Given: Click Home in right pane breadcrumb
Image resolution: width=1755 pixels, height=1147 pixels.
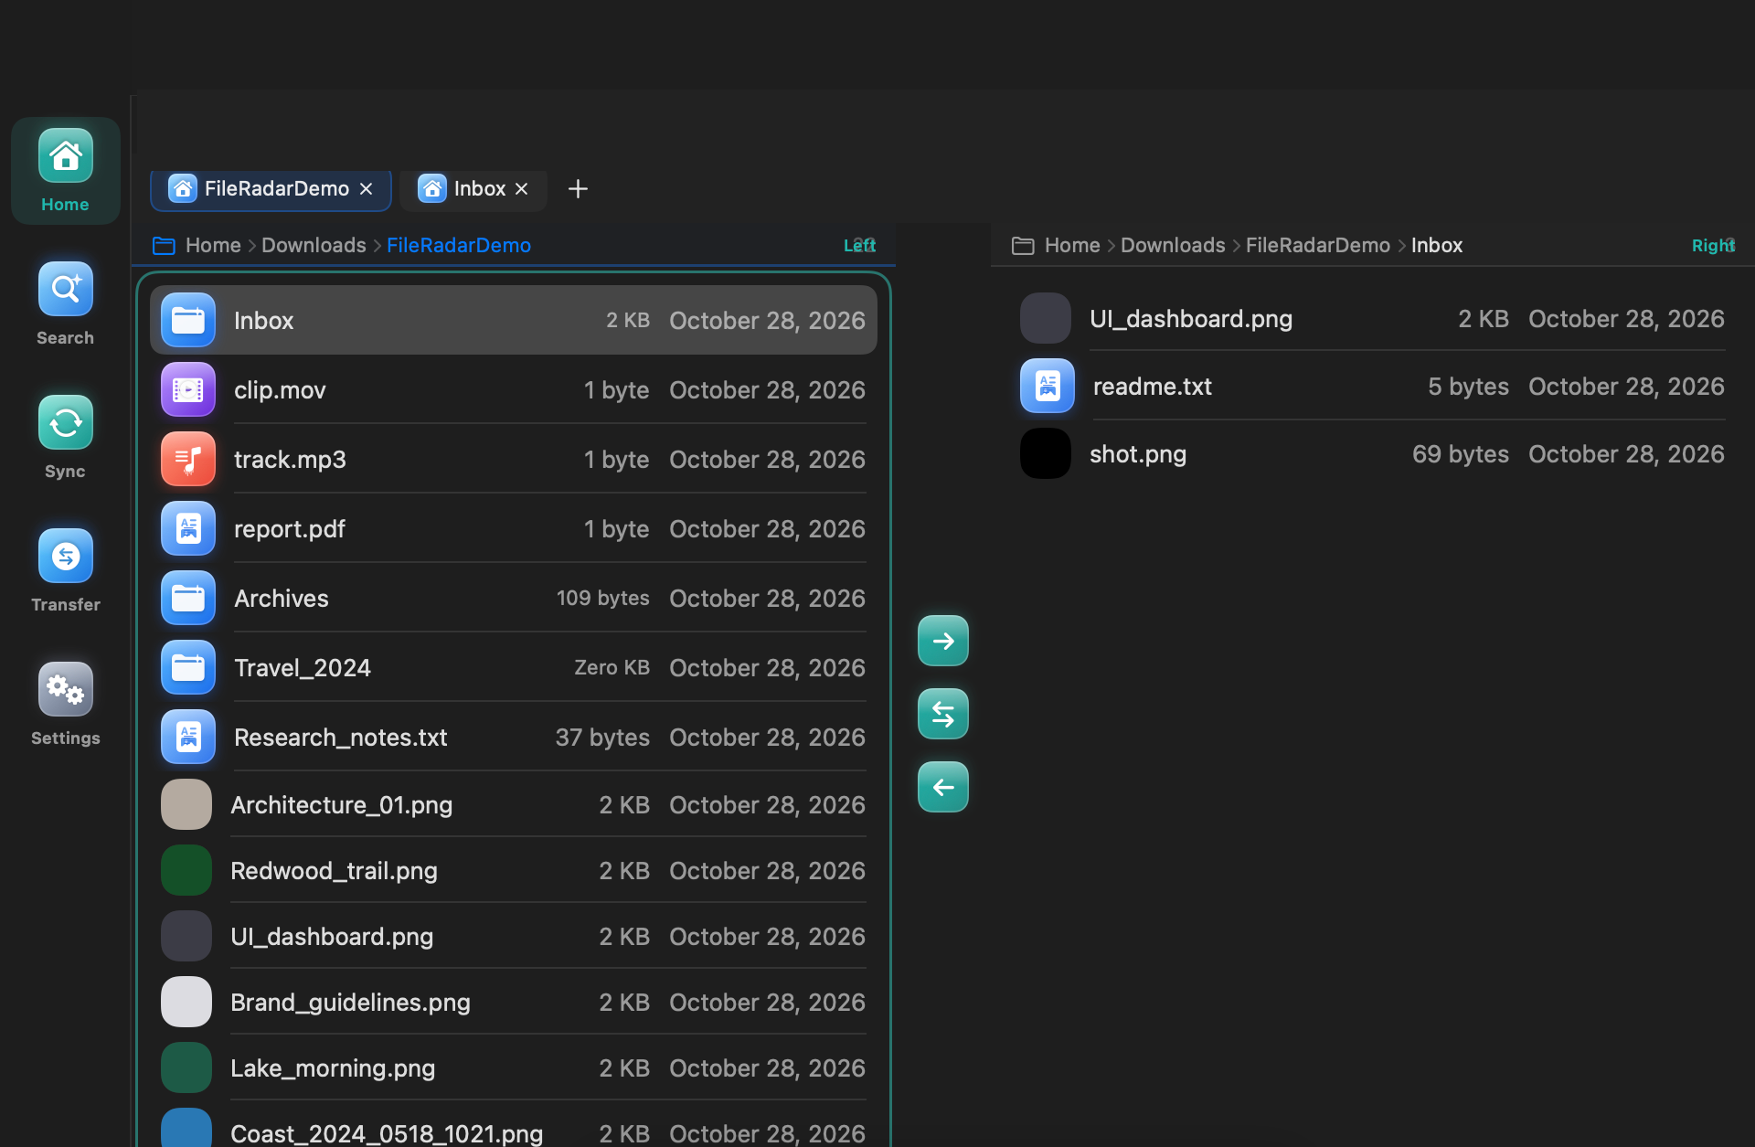Looking at the screenshot, I should (x=1072, y=246).
